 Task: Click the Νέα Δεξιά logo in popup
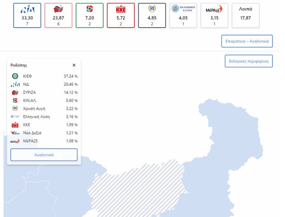(x=15, y=133)
